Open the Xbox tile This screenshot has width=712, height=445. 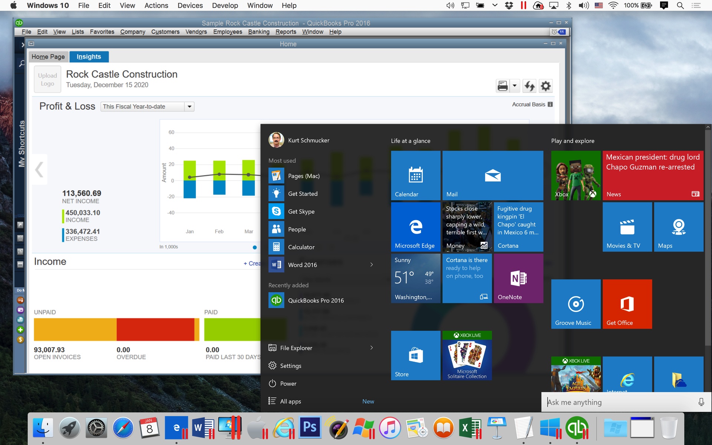(x=576, y=175)
